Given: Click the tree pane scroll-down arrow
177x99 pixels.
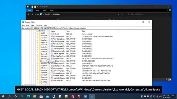Looking at the screenshot, I should tap(48, 83).
